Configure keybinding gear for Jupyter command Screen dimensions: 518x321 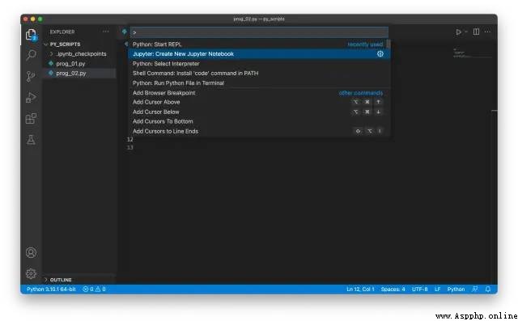click(x=380, y=54)
